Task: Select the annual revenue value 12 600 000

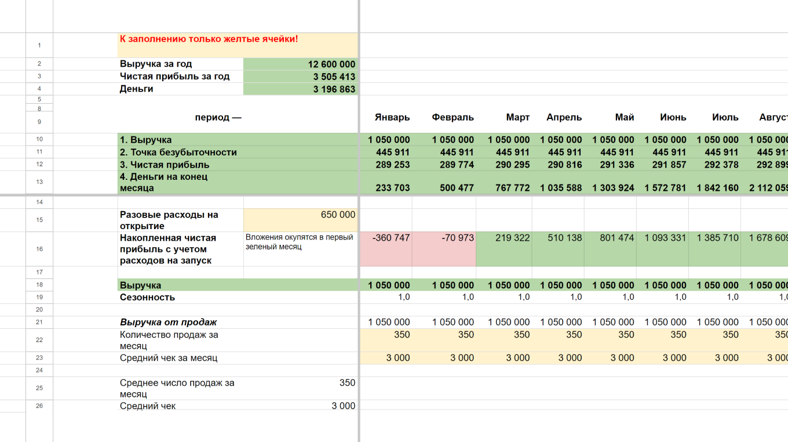Action: pyautogui.click(x=301, y=64)
